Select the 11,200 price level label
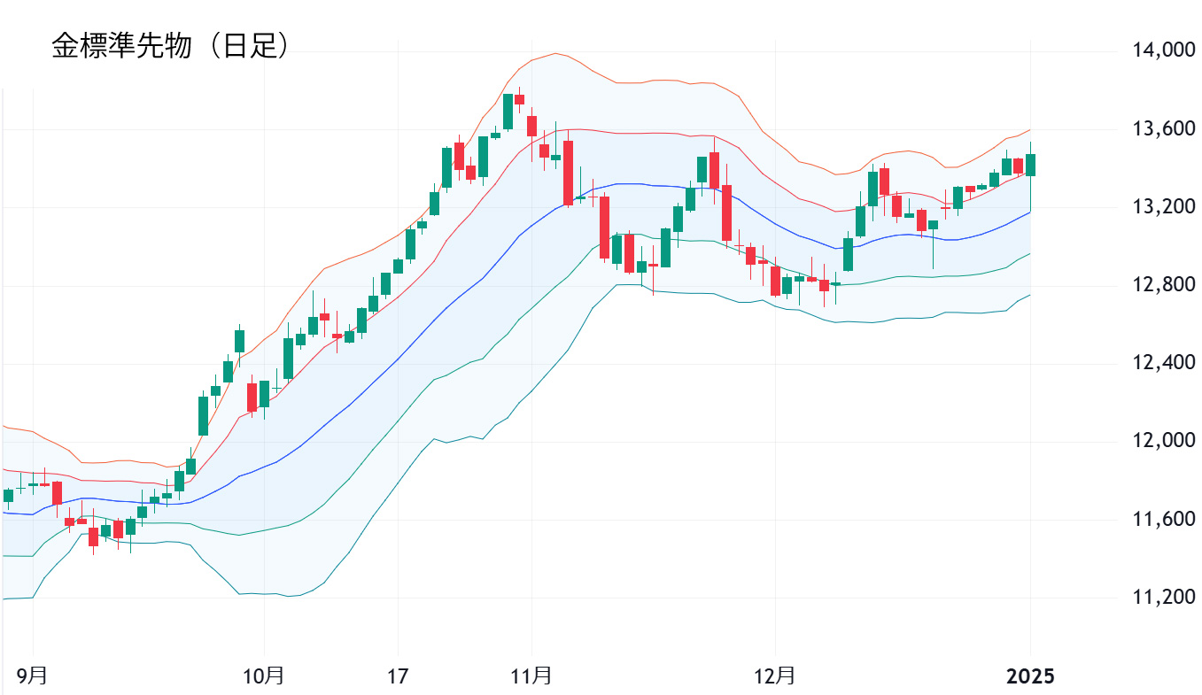 coord(1162,597)
